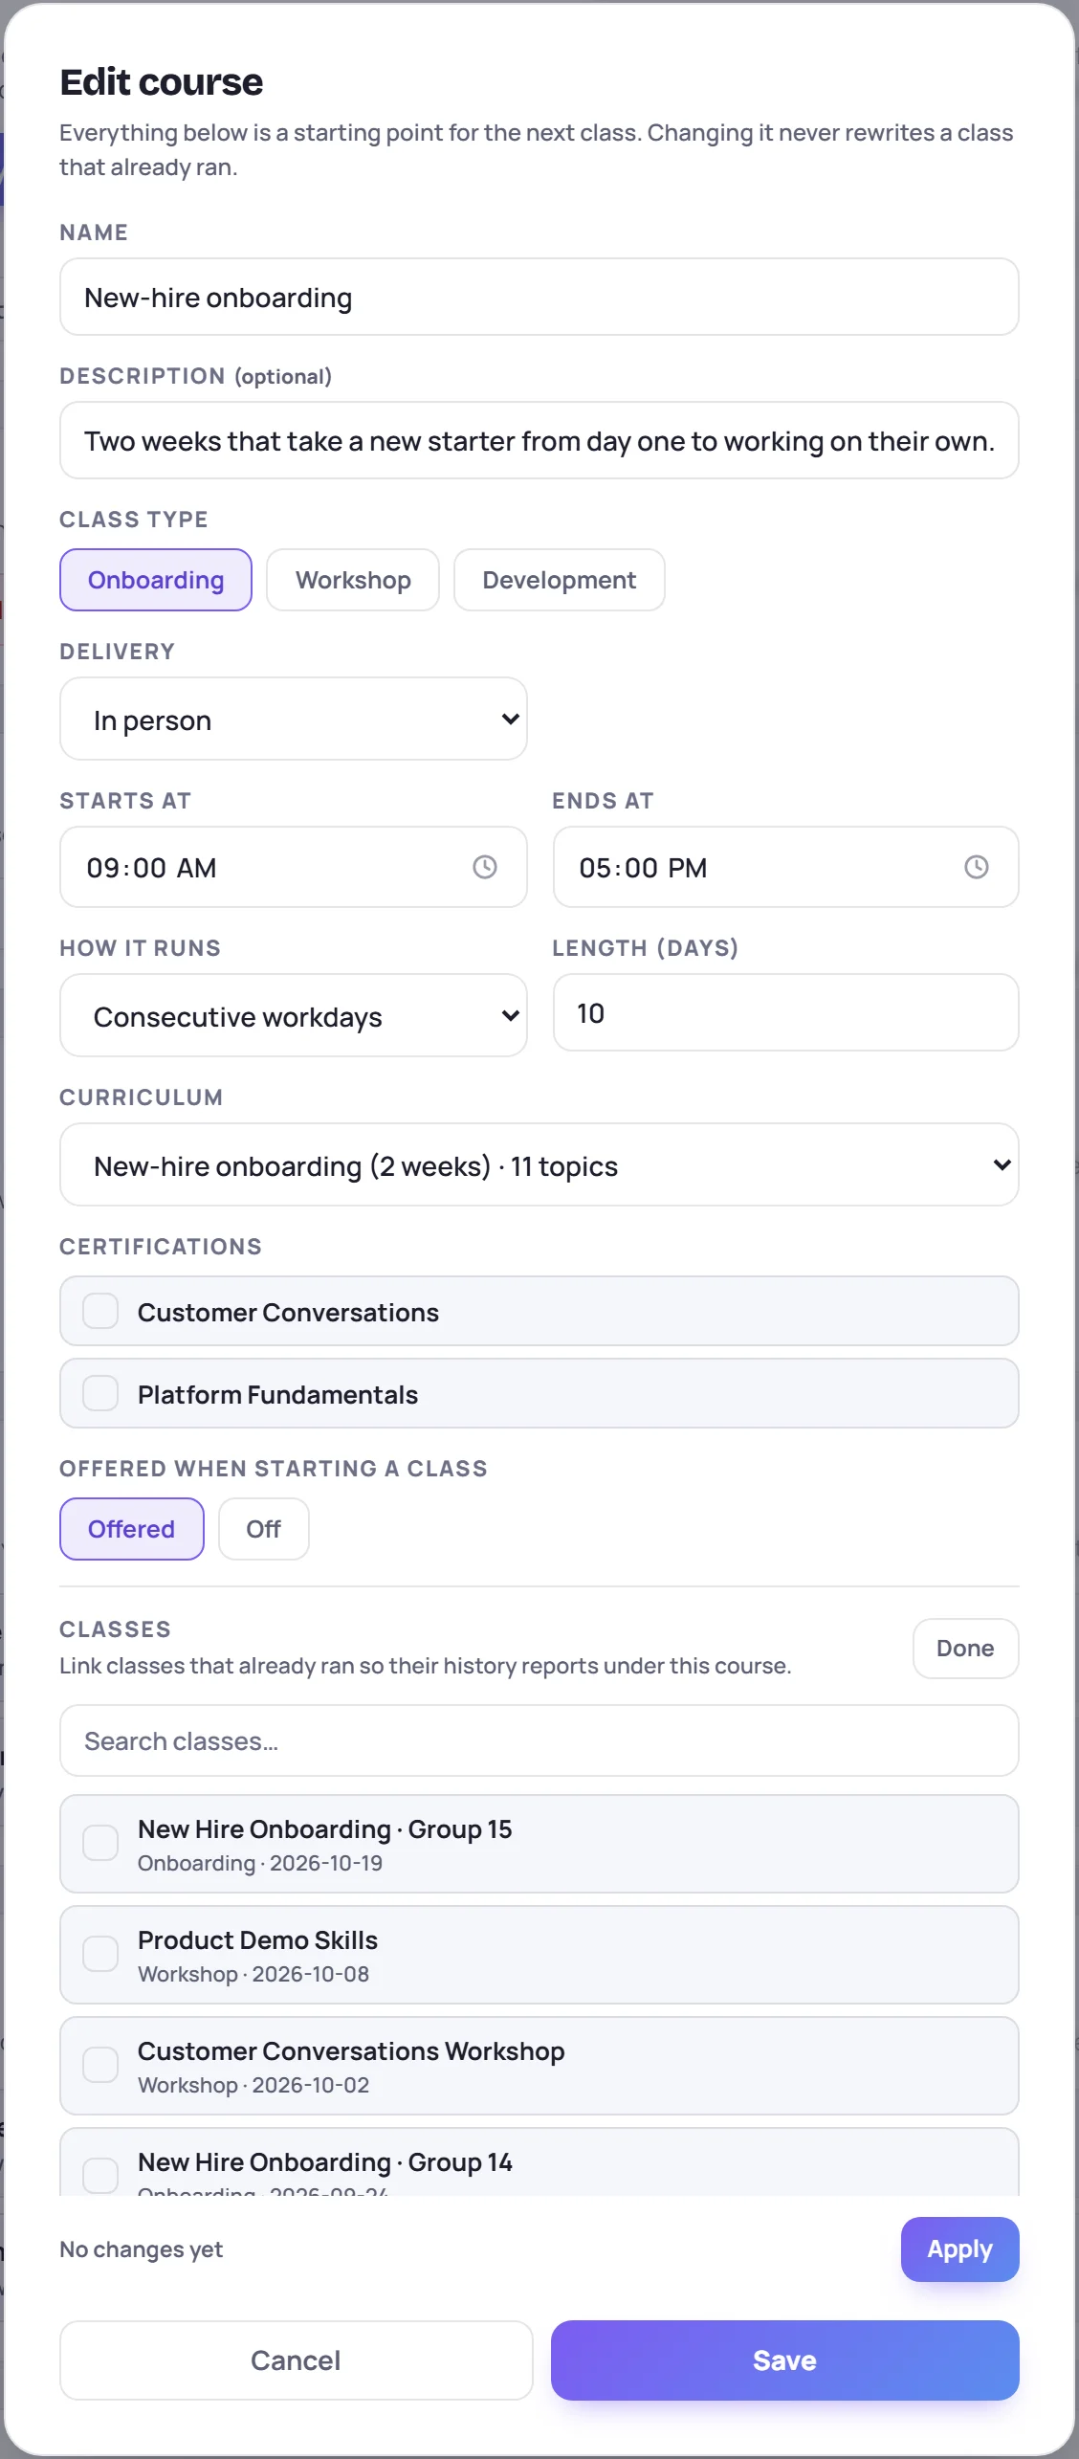Set the course as Offered
This screenshot has height=2459, width=1079.
132,1529
